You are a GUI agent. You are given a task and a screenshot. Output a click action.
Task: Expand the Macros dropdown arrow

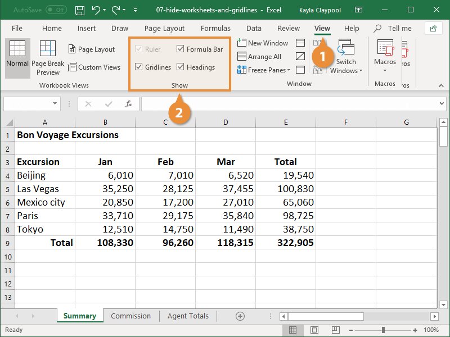point(385,71)
